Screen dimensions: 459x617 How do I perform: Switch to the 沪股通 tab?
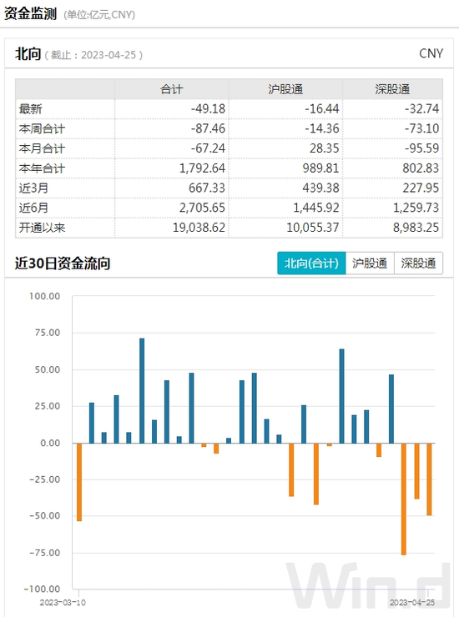(x=370, y=263)
